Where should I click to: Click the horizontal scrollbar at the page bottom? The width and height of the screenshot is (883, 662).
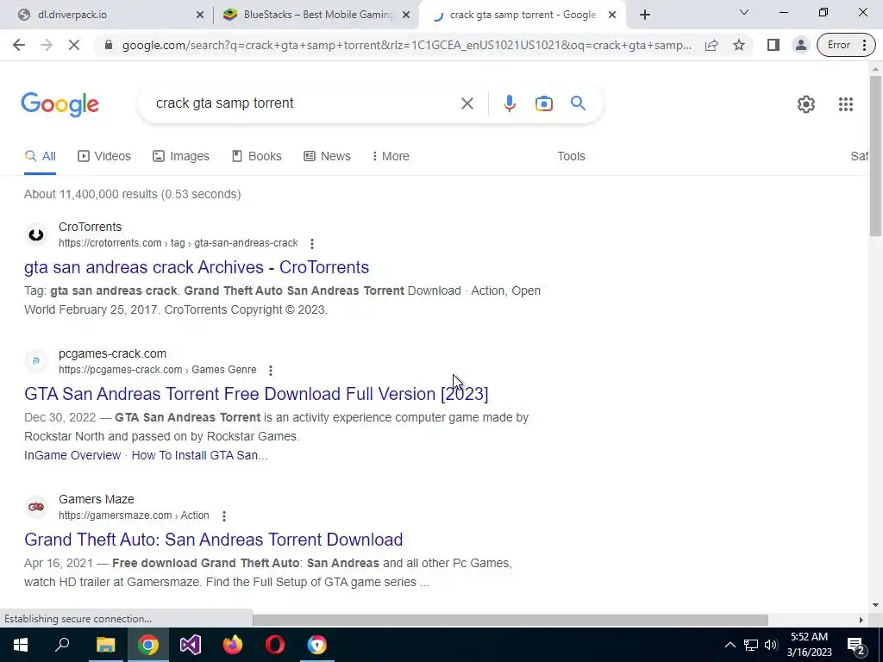(510, 620)
